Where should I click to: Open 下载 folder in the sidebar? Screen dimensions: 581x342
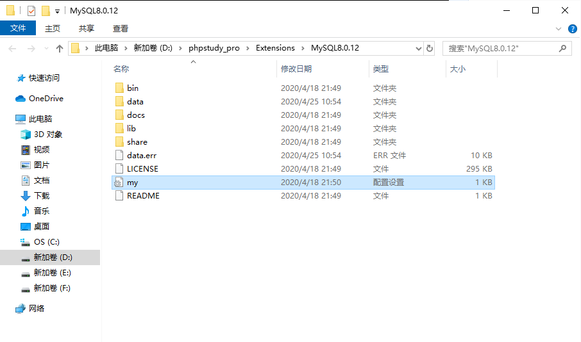pos(42,196)
